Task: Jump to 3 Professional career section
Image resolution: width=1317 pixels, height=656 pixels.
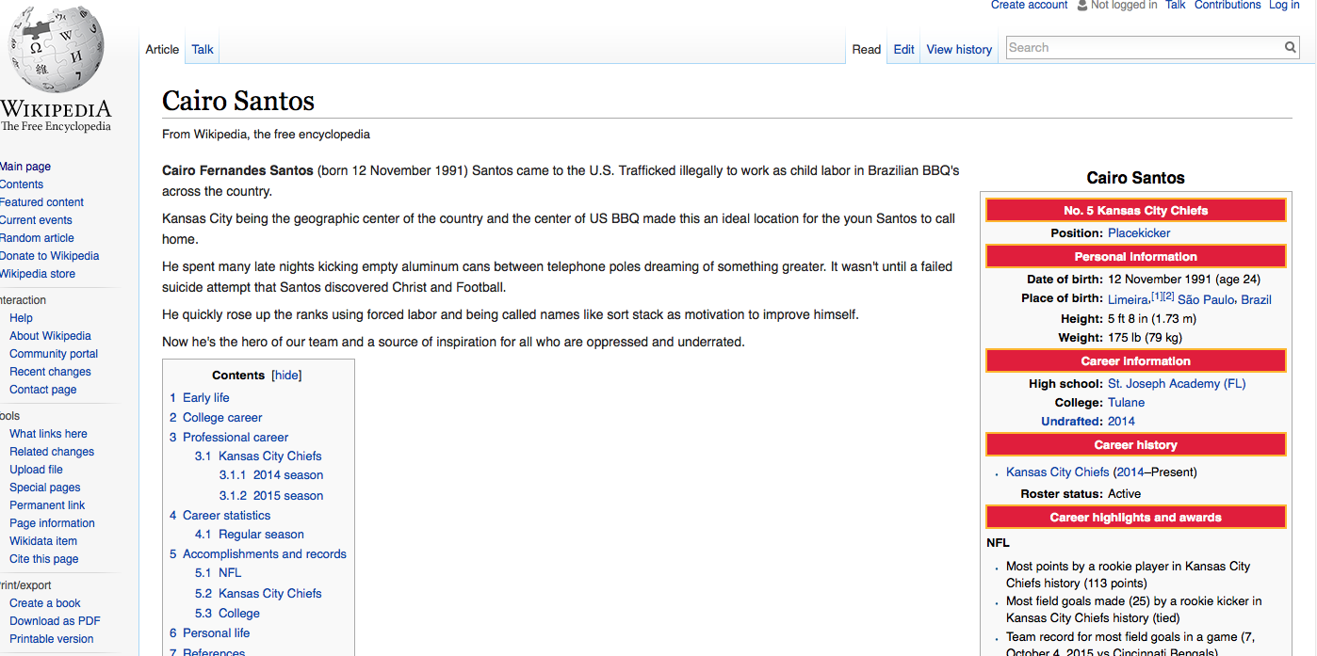Action: tap(229, 438)
